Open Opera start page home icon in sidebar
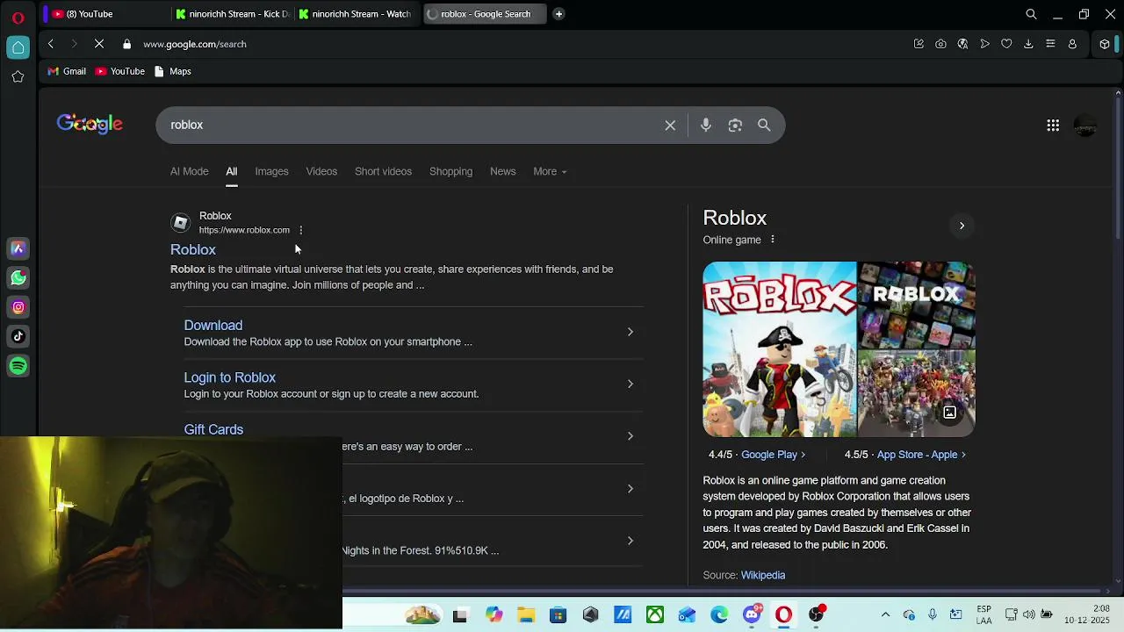 18,47
